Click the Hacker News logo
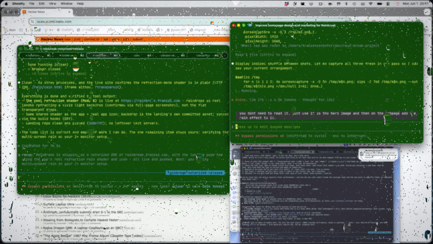The width and height of the screenshot is (433, 244). (x=38, y=39)
